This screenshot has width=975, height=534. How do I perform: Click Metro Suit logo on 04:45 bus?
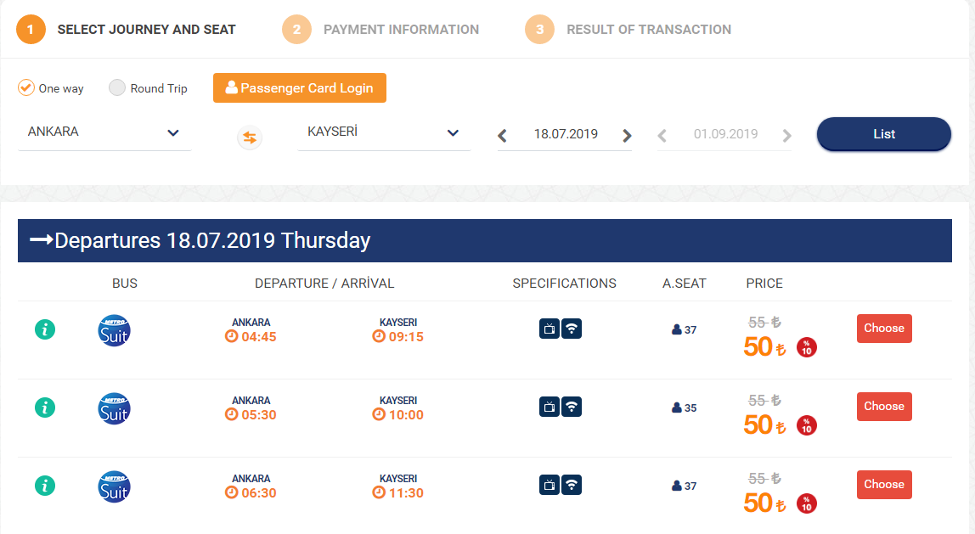[115, 331]
